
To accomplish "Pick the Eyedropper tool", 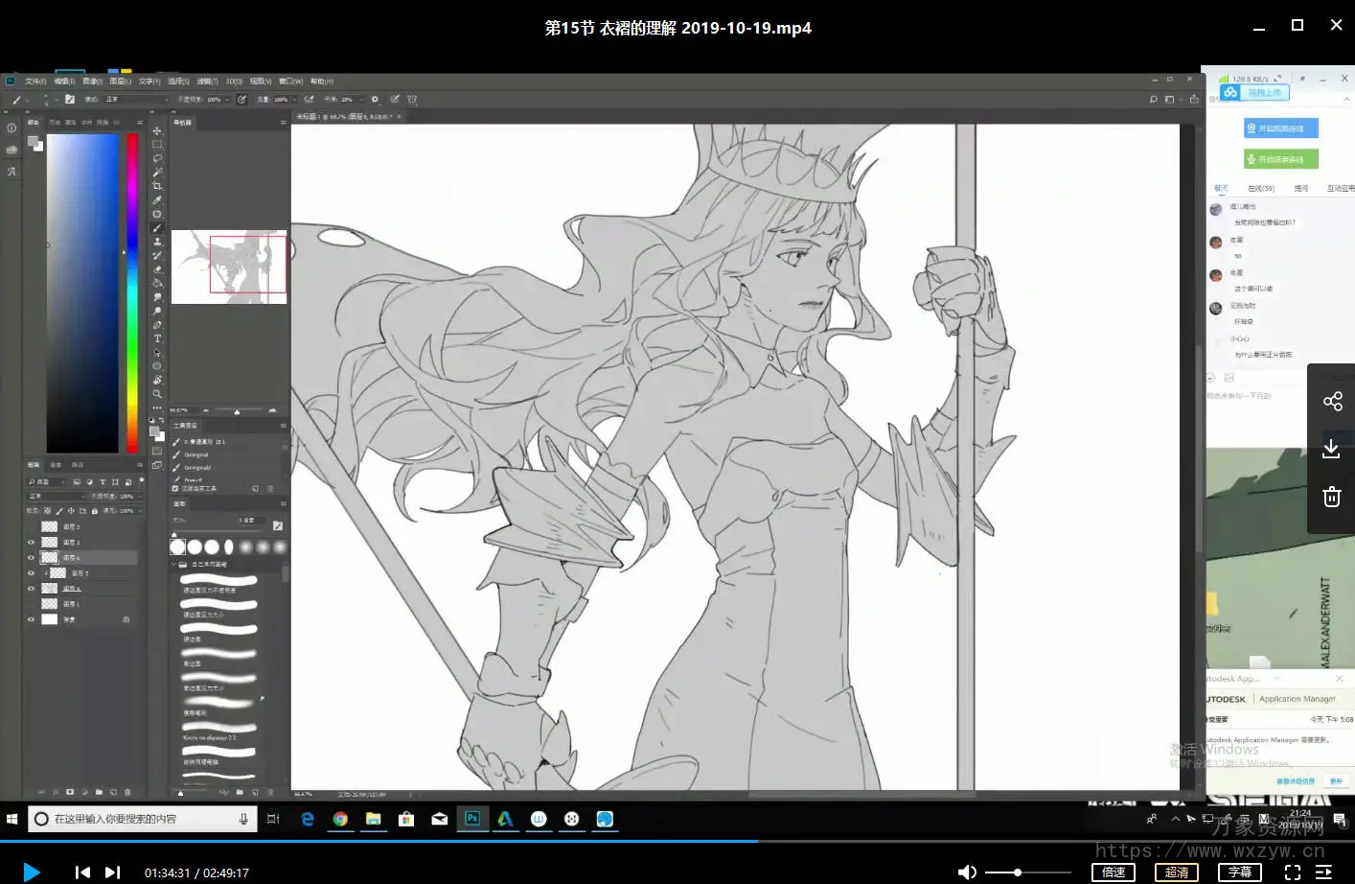I will pyautogui.click(x=157, y=200).
